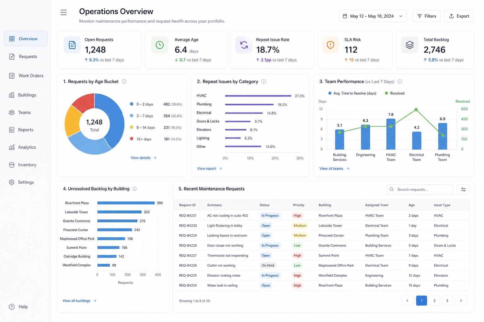Click the Buildings icon in sidebar
This screenshot has width=484, height=322.
[12, 95]
